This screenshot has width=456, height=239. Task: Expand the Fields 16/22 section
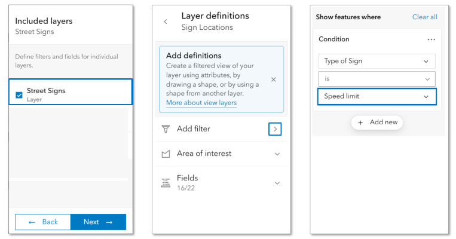coord(277,183)
